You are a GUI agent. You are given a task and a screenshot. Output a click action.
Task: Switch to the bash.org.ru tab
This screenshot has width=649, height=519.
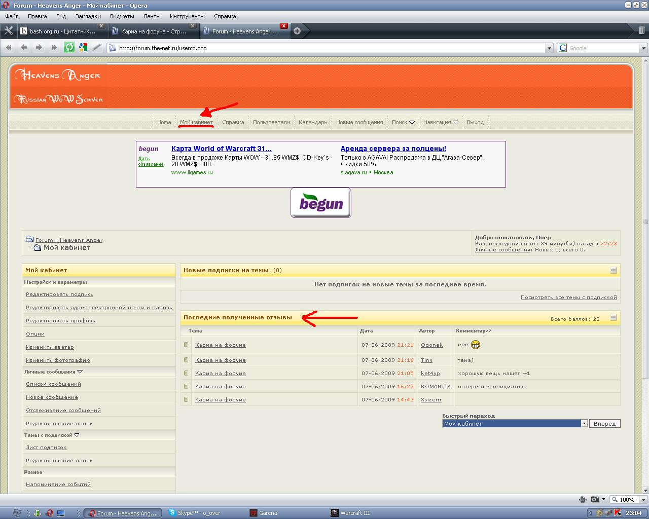[x=62, y=31]
